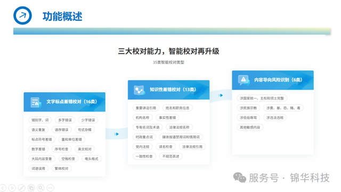
Task: Click the 重要讲话引用 tag
Action: (x=146, y=108)
